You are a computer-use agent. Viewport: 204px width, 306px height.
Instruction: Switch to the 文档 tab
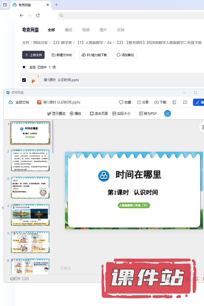121,30
